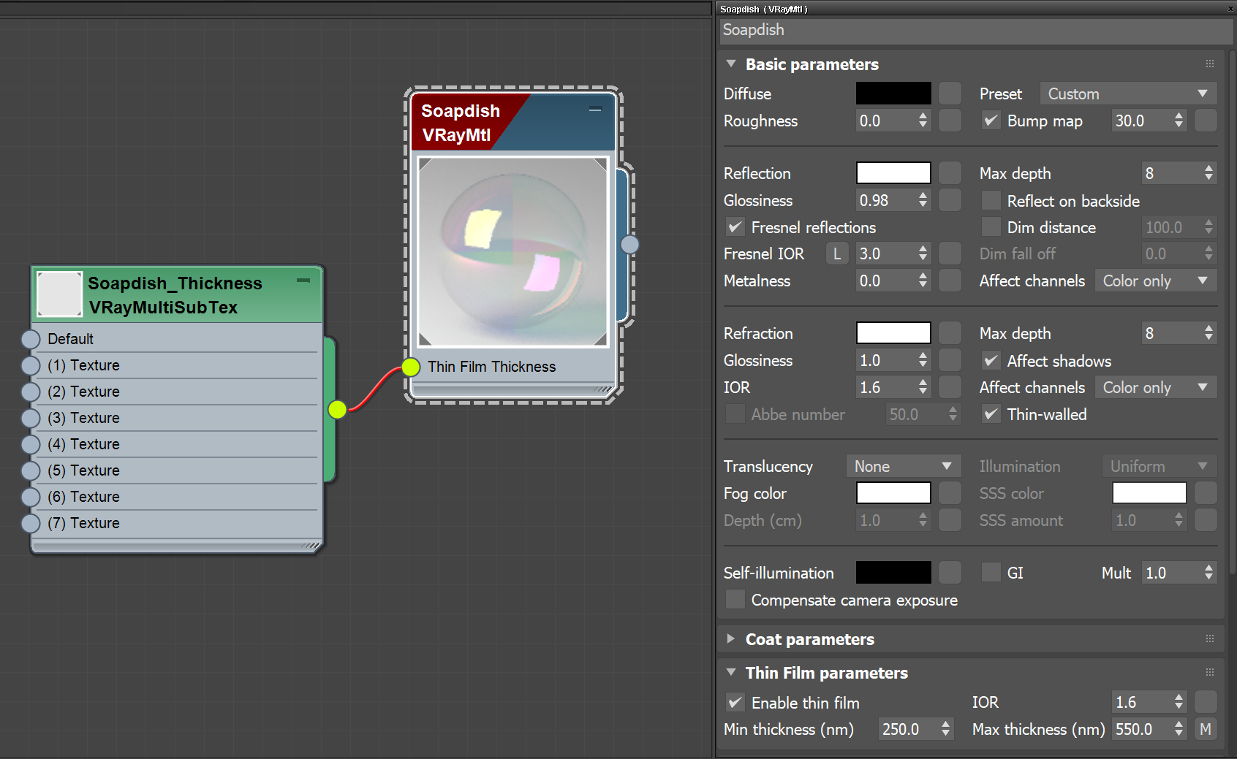Uncheck the Thin-walled option

pos(991,413)
